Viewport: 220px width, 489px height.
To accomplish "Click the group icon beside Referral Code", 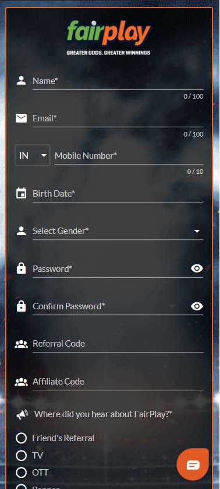I will coord(21,344).
